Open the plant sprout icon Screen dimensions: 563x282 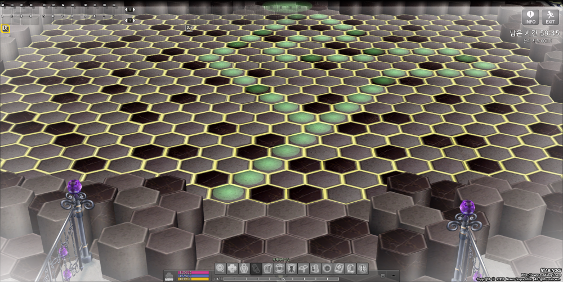303,268
